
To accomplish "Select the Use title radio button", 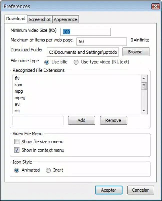I will (x=47, y=62).
